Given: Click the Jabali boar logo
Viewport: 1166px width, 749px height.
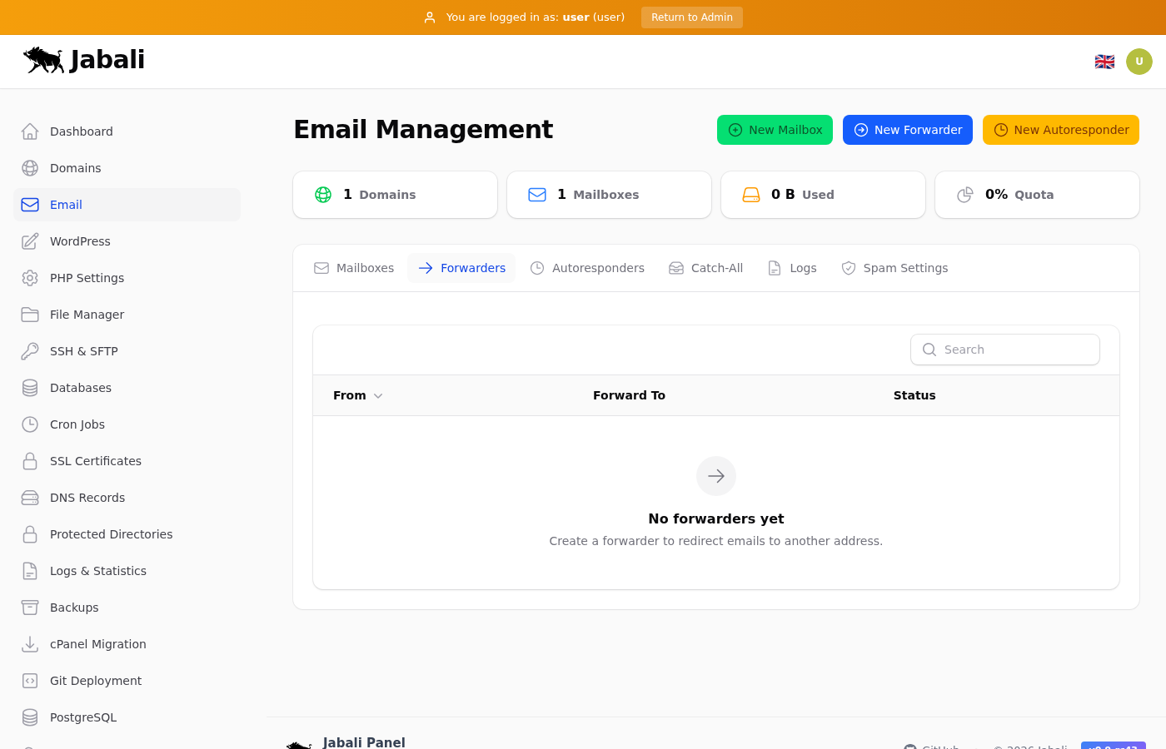Looking at the screenshot, I should [x=44, y=60].
